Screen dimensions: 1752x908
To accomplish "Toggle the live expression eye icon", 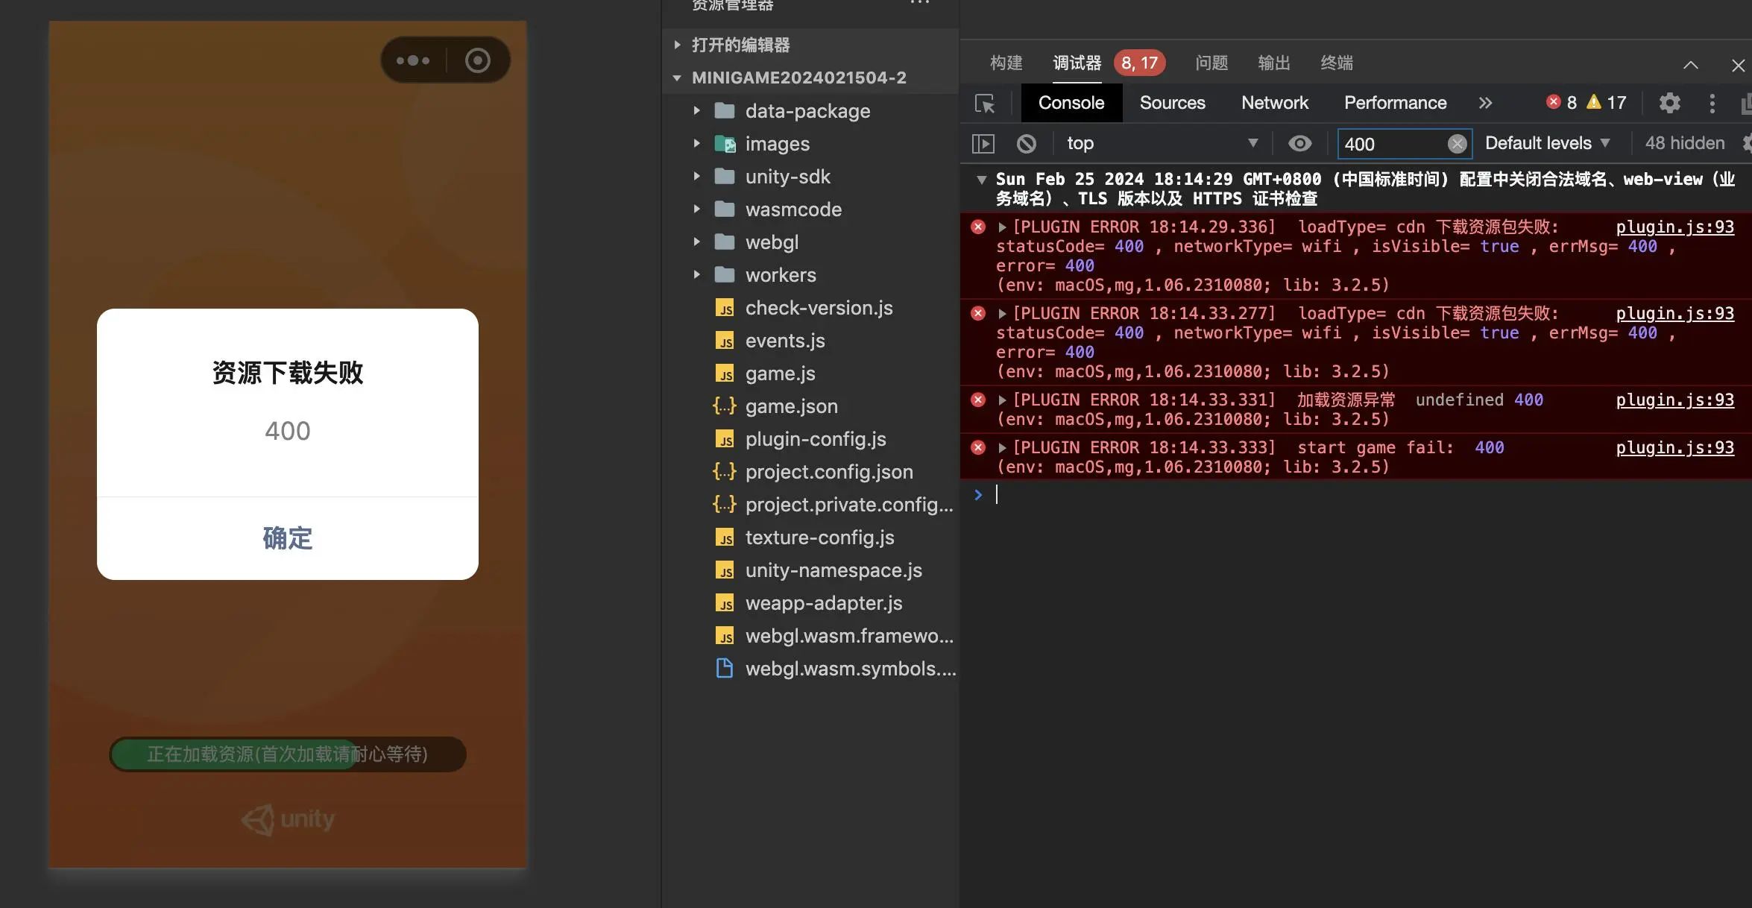I will pos(1299,143).
